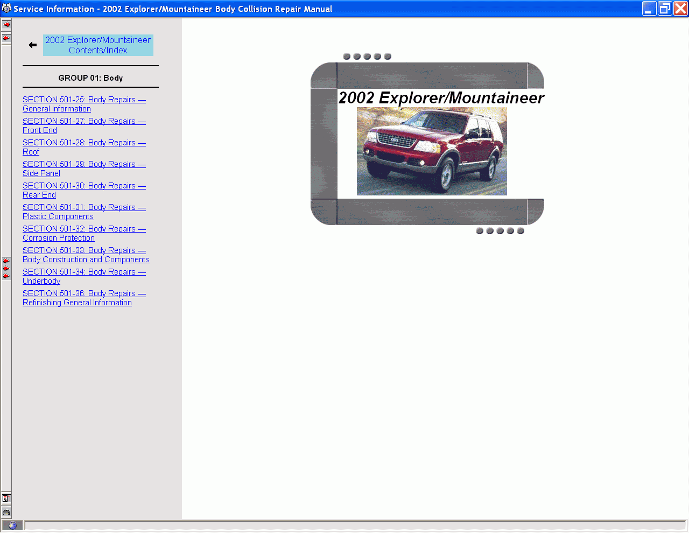Open Section 501-27 Front End

(x=84, y=126)
